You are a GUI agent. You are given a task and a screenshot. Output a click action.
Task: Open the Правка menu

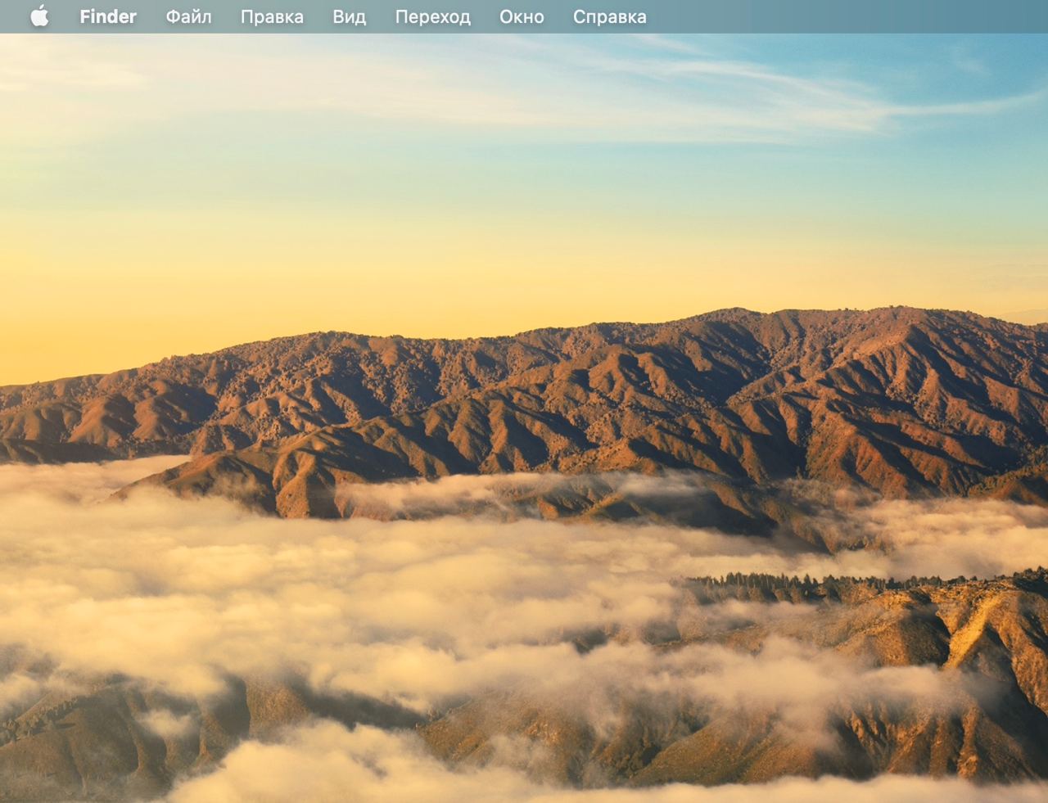272,16
